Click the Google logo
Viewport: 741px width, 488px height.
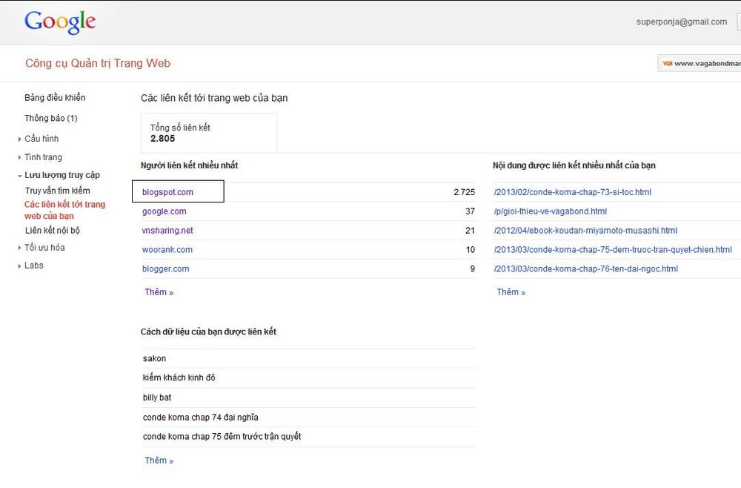click(x=60, y=22)
